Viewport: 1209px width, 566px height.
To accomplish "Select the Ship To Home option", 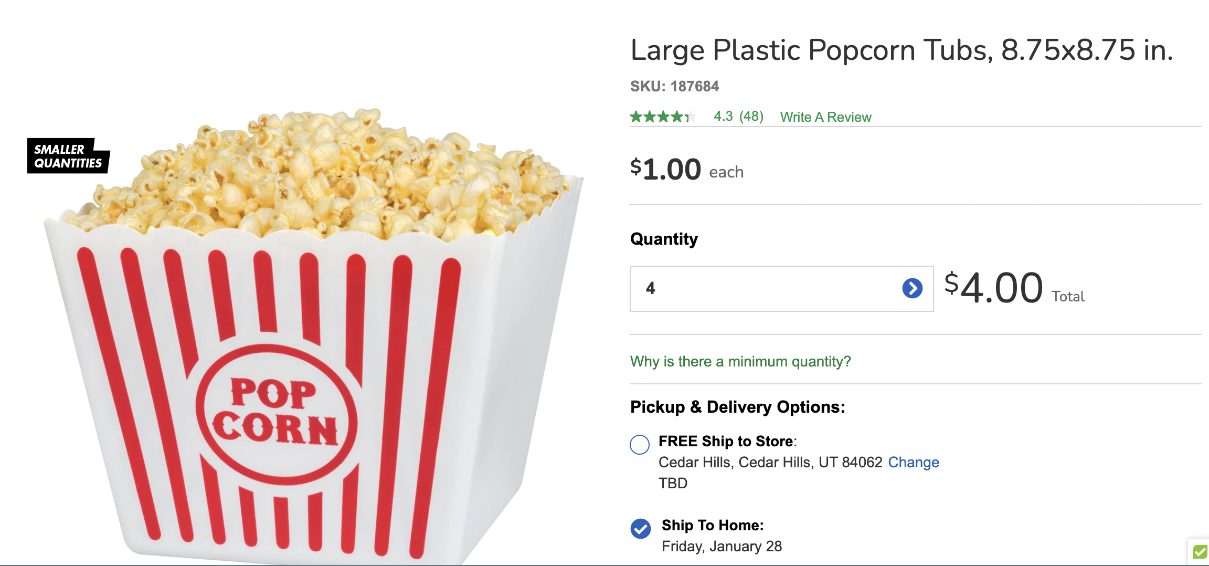I will tap(640, 529).
